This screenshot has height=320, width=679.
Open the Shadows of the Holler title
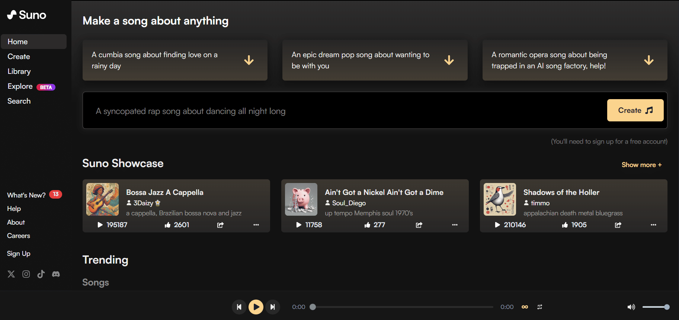(561, 192)
